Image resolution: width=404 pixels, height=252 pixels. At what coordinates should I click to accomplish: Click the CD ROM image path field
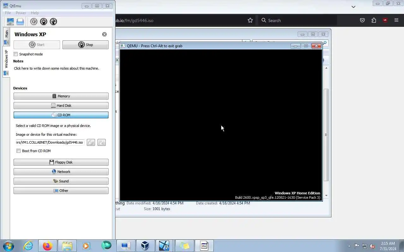click(50, 142)
